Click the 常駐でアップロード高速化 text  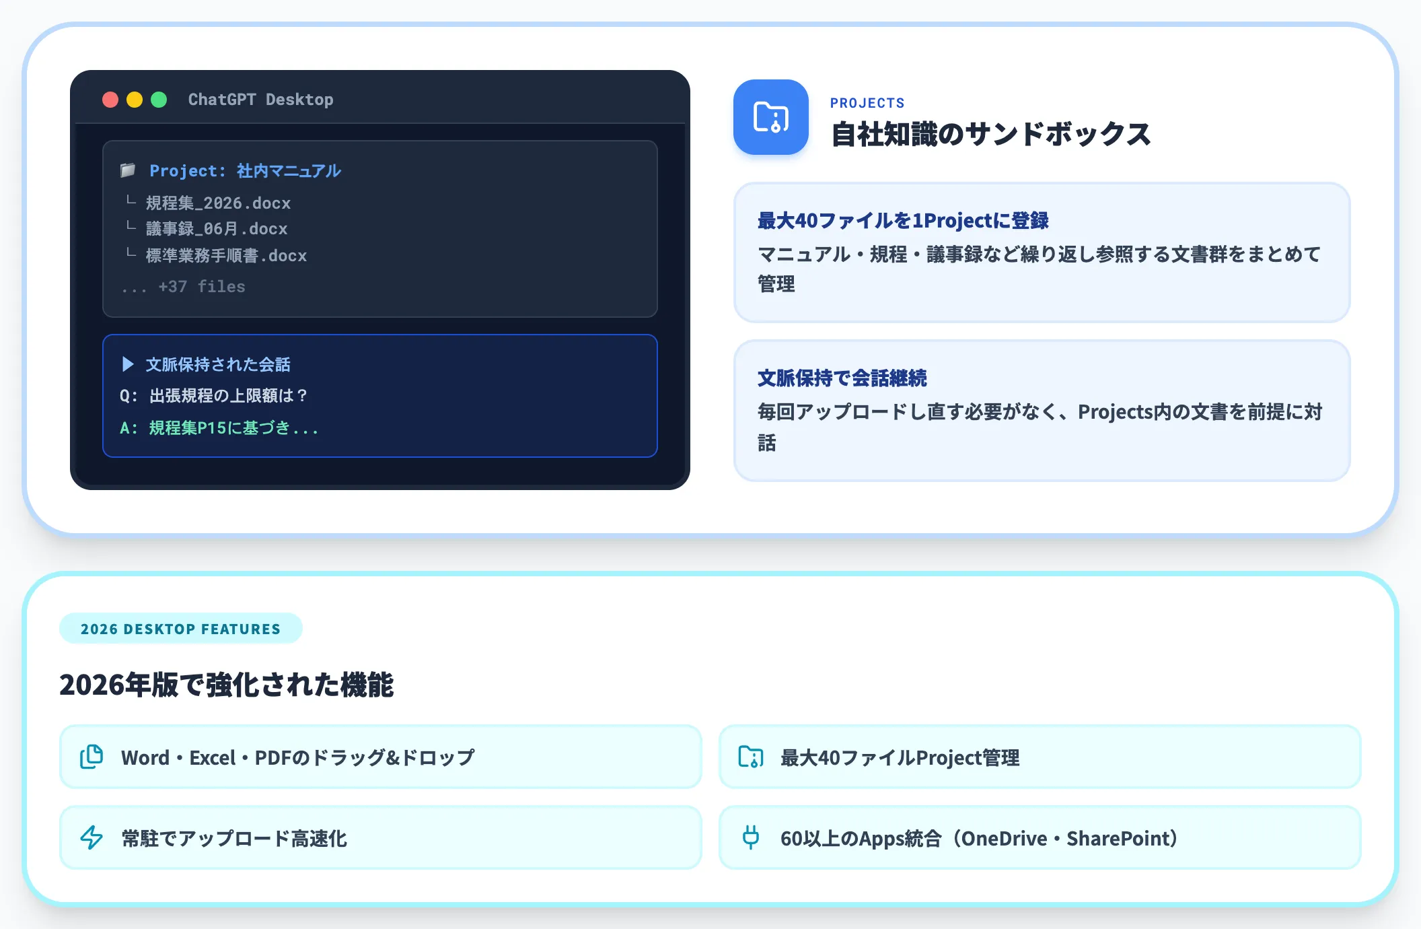click(234, 838)
